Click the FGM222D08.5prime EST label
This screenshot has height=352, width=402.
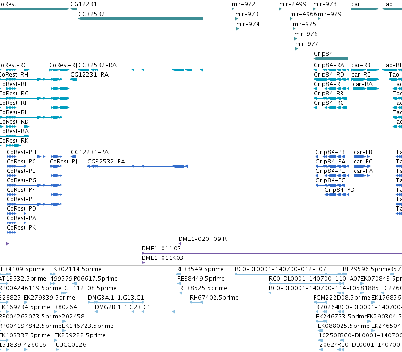[342, 298]
